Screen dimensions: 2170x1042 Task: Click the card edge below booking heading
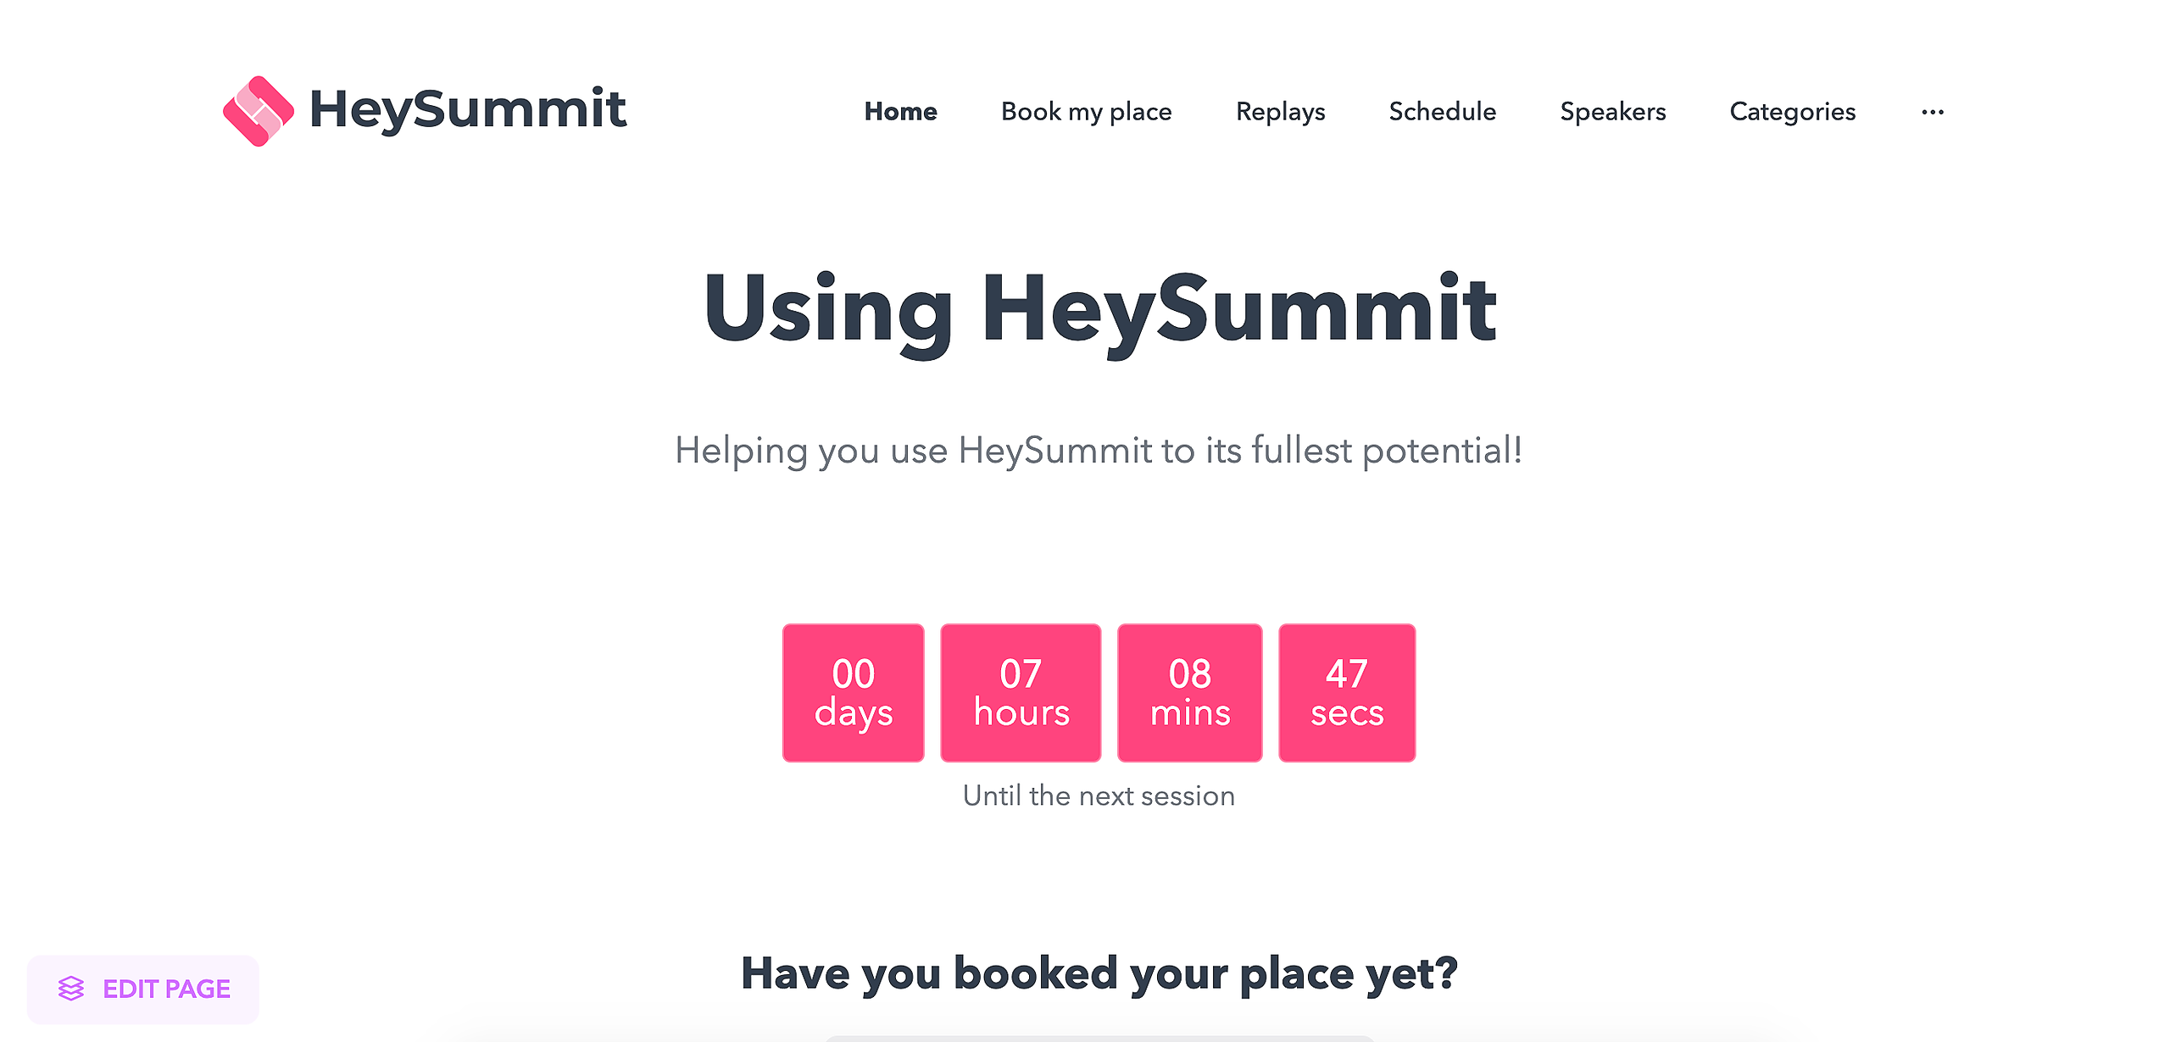coord(1099,1038)
